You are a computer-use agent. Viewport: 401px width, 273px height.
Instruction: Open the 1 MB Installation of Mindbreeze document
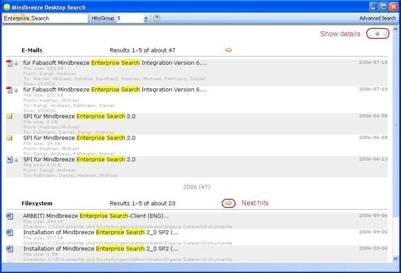click(101, 249)
